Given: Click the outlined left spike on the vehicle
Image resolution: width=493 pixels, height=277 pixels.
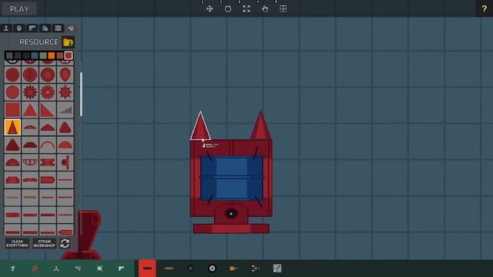Looking at the screenshot, I should pyautogui.click(x=200, y=129).
